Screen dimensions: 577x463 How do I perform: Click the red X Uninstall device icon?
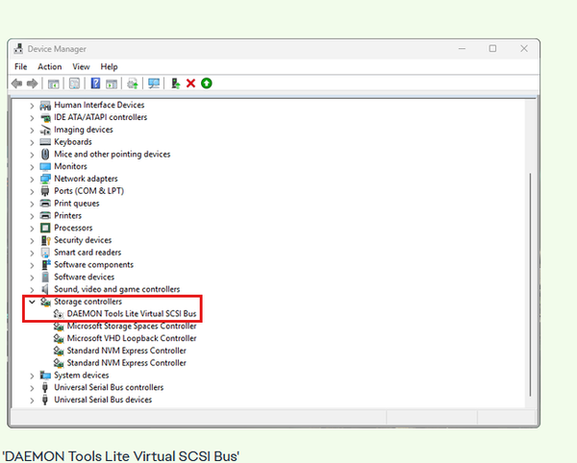click(x=190, y=84)
